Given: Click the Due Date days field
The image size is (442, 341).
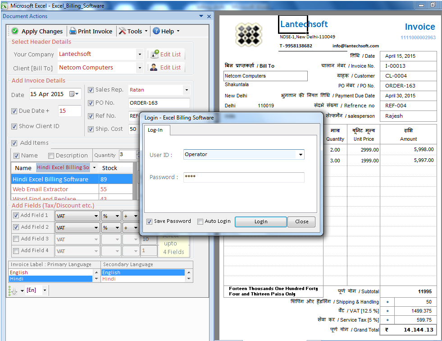Looking at the screenshot, I should (70, 111).
